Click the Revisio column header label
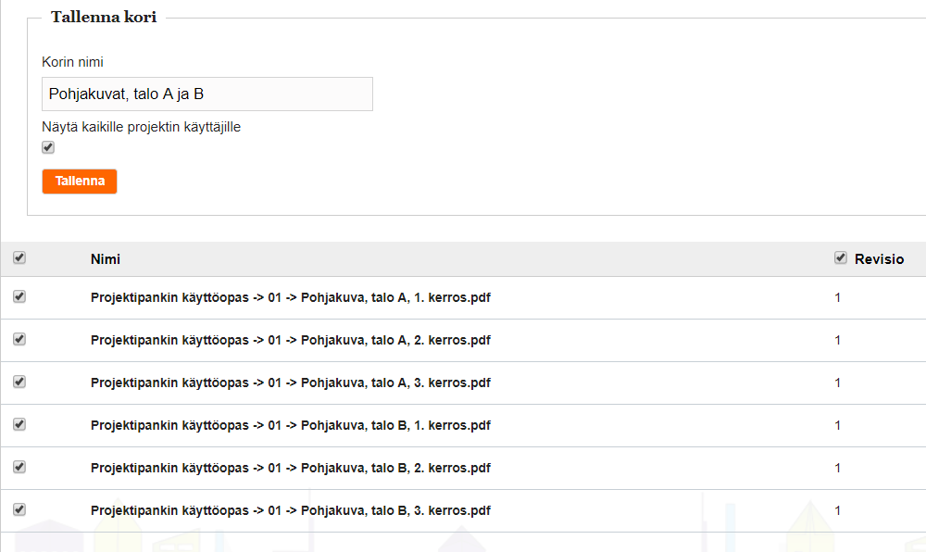 click(879, 259)
